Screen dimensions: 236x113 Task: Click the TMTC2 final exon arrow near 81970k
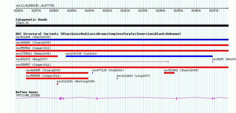[x=213, y=98]
